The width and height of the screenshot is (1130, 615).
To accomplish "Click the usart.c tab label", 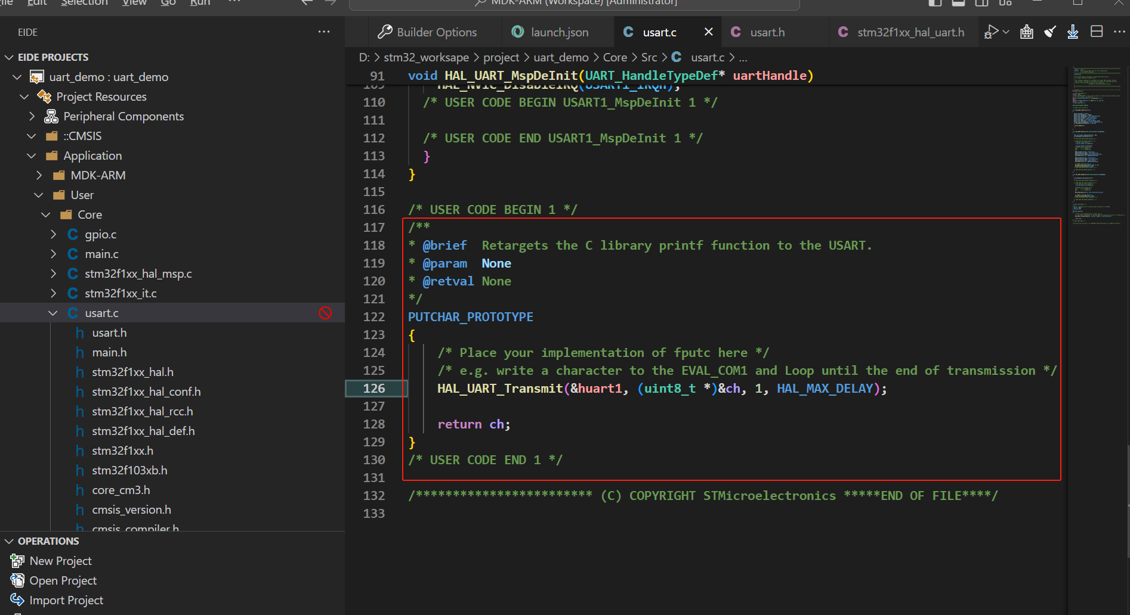I will [659, 32].
